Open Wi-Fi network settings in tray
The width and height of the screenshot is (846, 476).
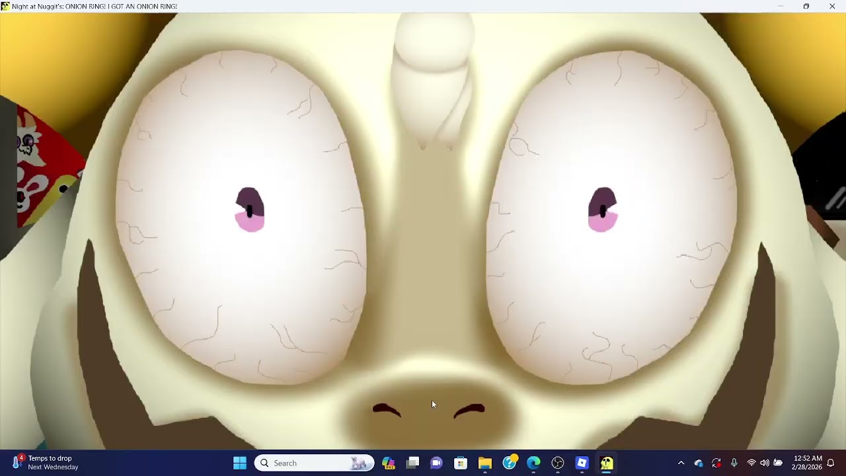coord(751,463)
